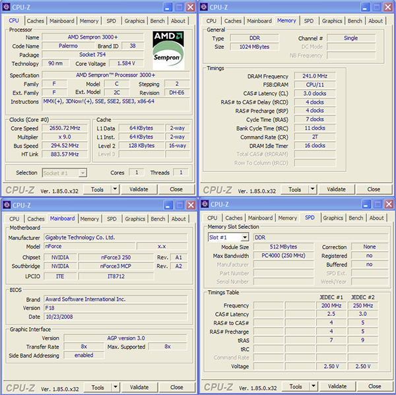
Task: Click Close button in CPU window
Action: (176, 189)
